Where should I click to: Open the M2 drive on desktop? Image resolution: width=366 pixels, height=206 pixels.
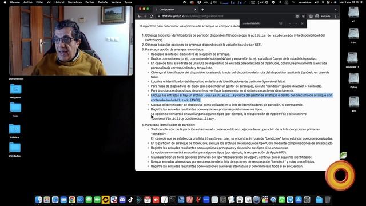(353, 13)
